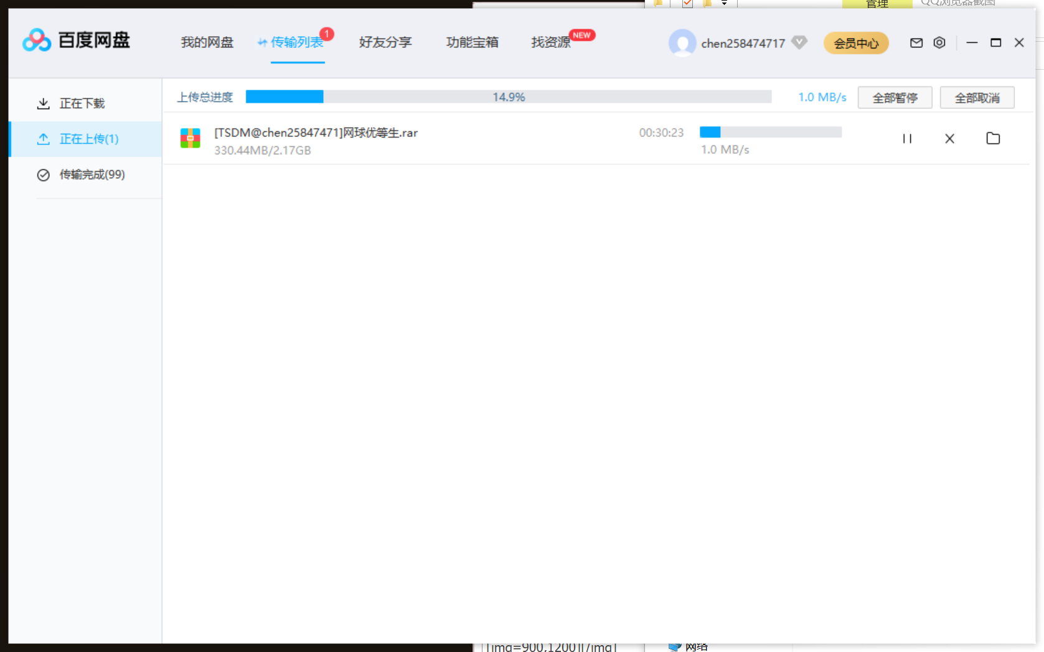This screenshot has height=652, width=1044.
Task: Click the VIP diamond badge icon
Action: pos(799,42)
